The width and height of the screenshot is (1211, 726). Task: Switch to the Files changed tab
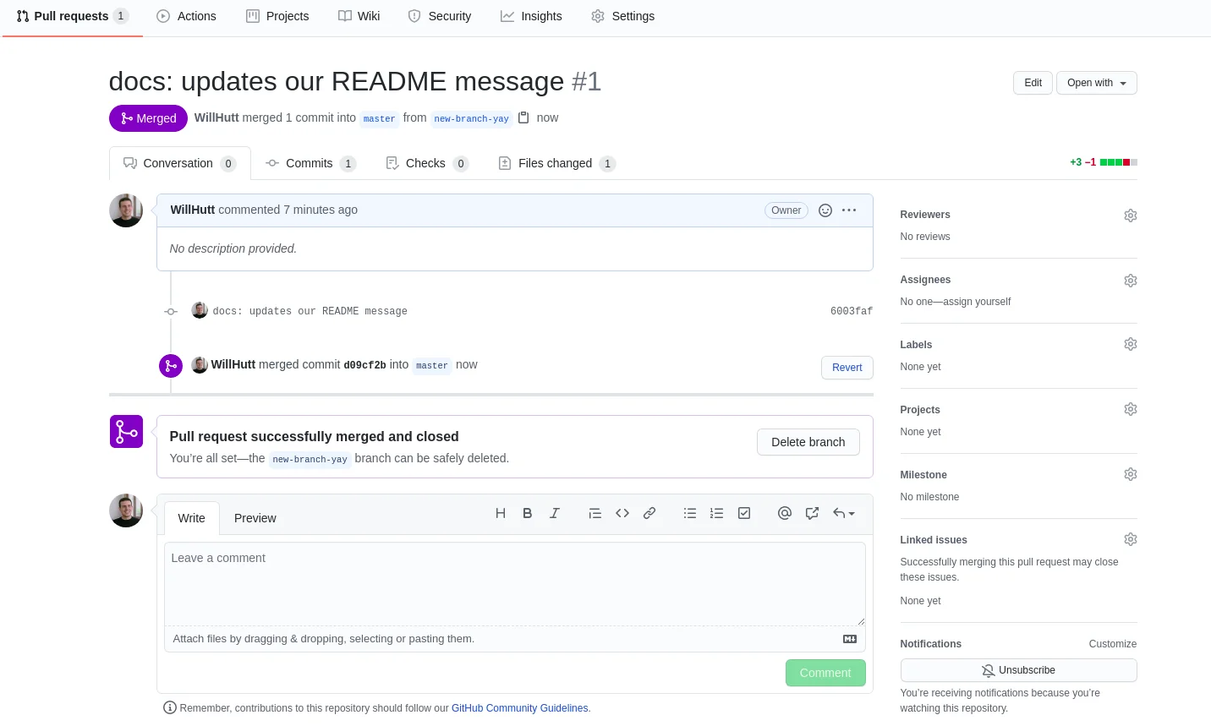556,163
